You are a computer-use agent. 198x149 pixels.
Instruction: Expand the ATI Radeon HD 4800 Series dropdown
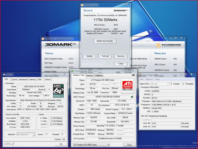108,145
